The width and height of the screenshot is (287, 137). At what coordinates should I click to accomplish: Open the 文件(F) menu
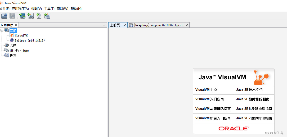click(5, 9)
